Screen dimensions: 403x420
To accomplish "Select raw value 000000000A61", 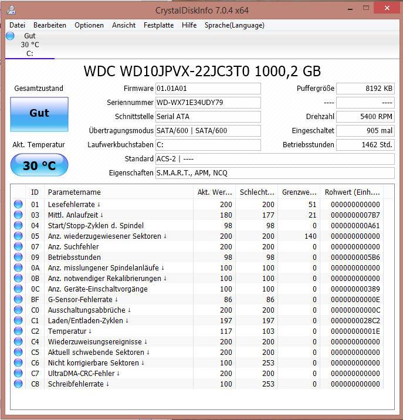I will 355,225.
